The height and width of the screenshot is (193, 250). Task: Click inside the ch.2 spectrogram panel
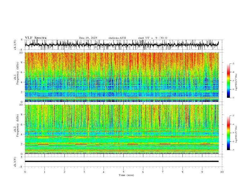click(122, 129)
